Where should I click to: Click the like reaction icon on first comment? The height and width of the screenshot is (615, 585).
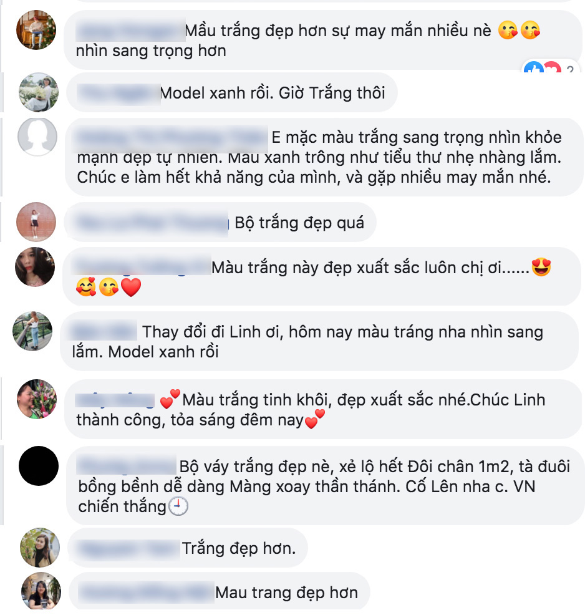[x=534, y=67]
